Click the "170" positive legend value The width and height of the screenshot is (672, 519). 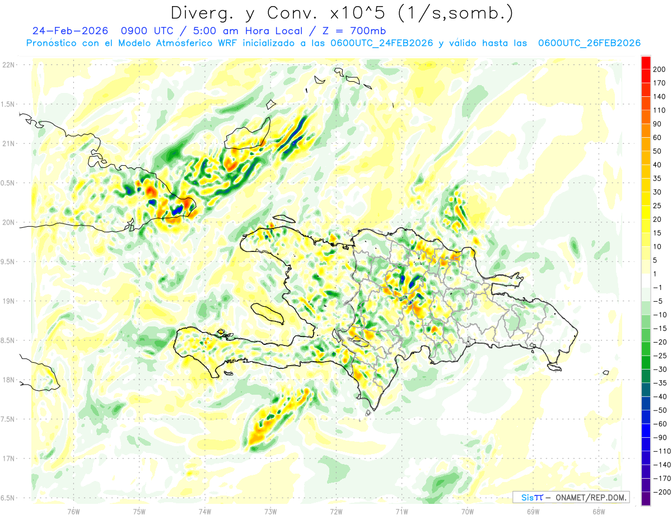(660, 82)
